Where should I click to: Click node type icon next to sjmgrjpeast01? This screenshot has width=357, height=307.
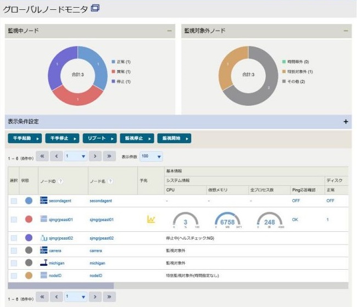tap(44, 219)
